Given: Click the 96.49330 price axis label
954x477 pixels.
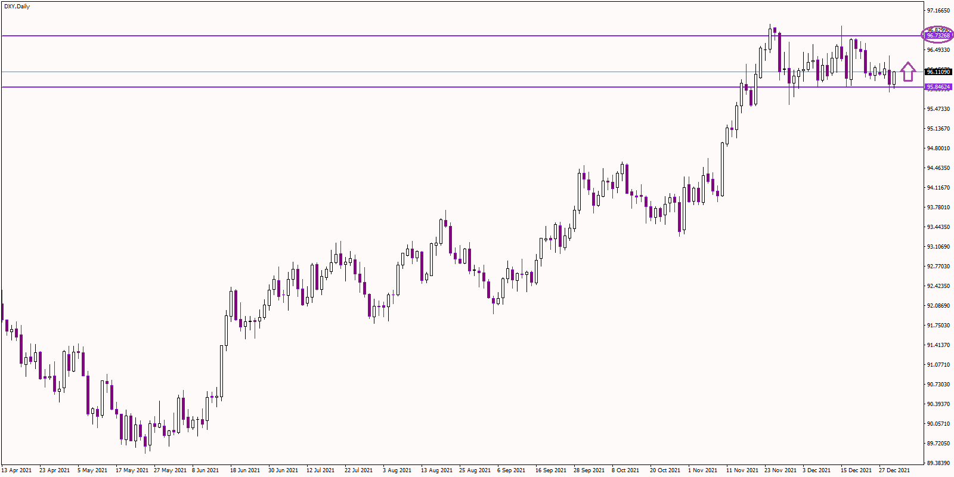Looking at the screenshot, I should click(x=938, y=50).
